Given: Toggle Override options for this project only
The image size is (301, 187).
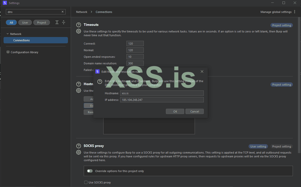Looking at the screenshot, I should click(90, 171).
